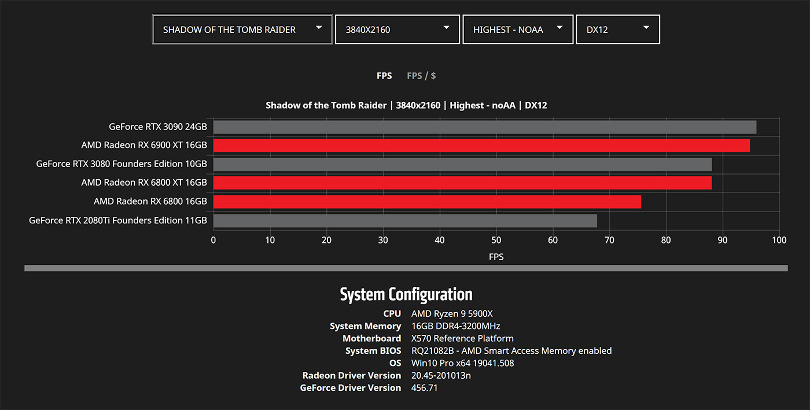Click the AMD Radeon RX 6800 16GB label
This screenshot has height=410, width=810.
(150, 201)
